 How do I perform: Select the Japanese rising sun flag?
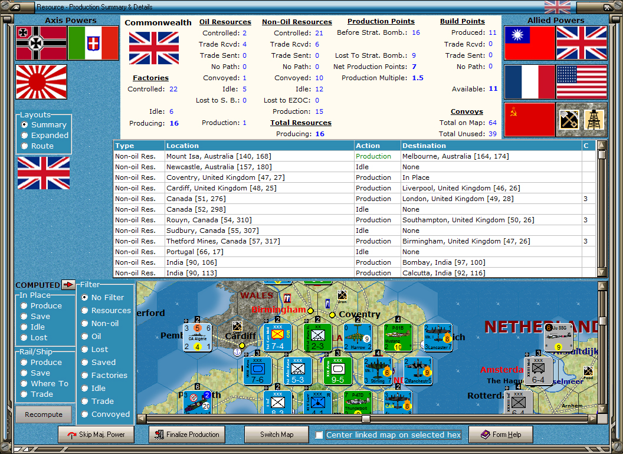point(41,82)
